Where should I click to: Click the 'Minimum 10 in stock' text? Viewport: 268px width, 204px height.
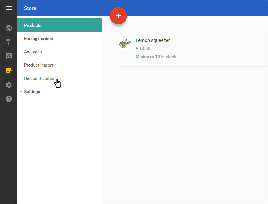(x=156, y=57)
